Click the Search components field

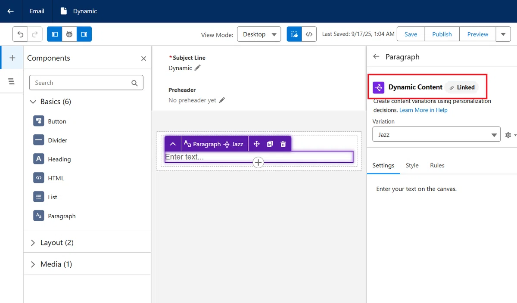pyautogui.click(x=86, y=83)
